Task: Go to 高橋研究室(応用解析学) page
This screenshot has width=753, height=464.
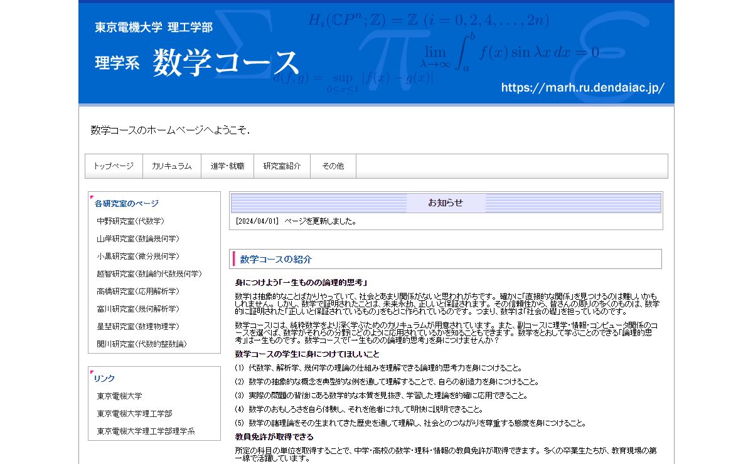Action: click(x=138, y=292)
